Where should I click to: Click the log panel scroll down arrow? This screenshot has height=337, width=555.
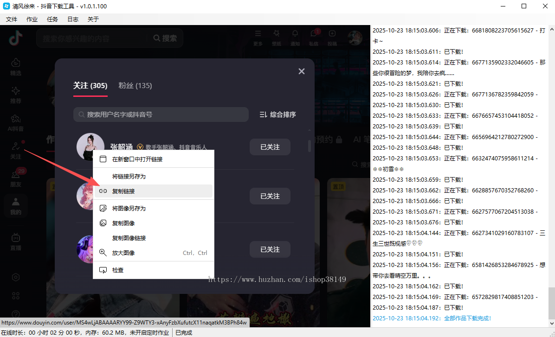[x=551, y=323]
